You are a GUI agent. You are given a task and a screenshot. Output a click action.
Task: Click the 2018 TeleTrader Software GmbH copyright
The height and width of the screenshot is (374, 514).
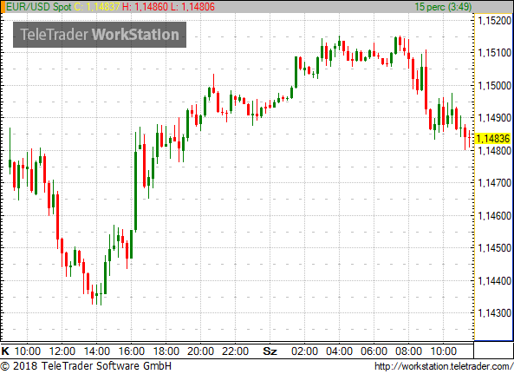tap(86, 366)
